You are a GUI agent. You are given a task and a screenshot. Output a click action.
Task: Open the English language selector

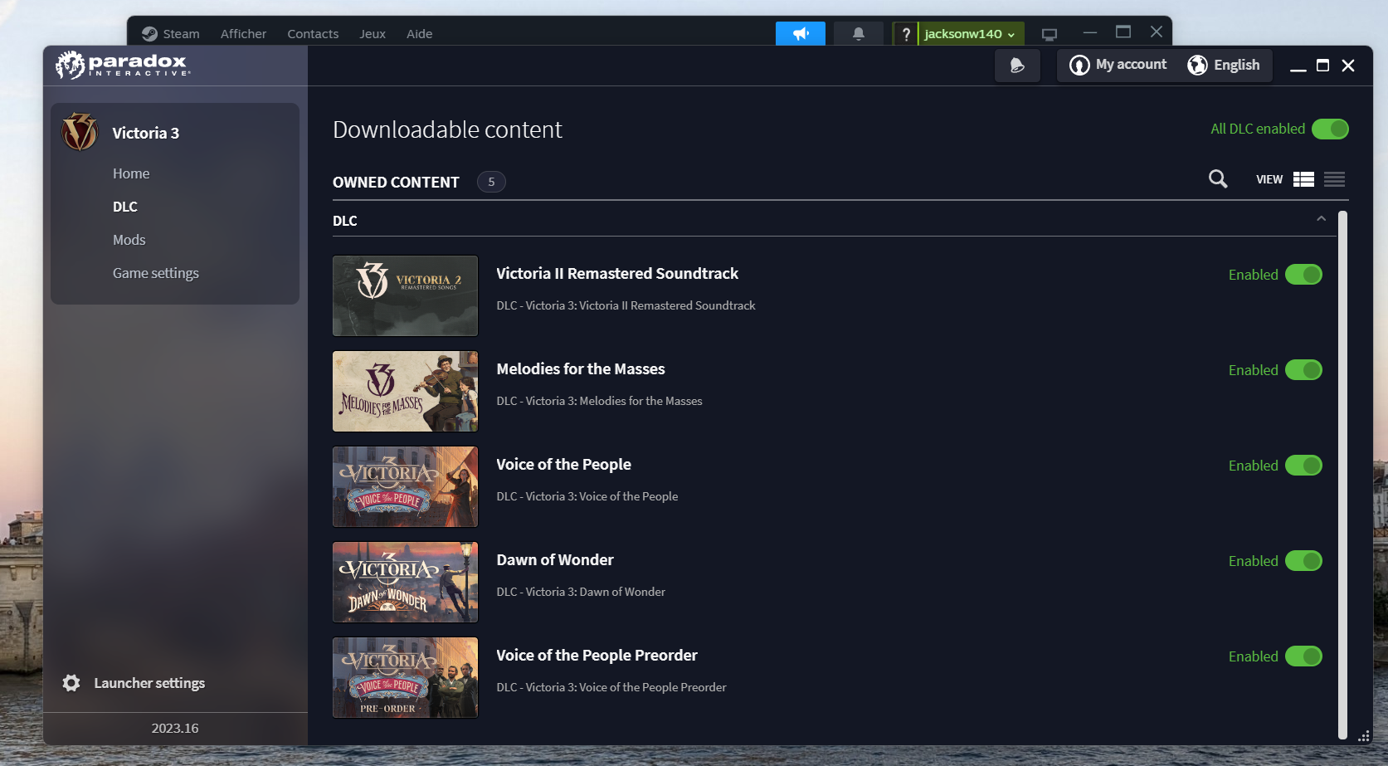click(1224, 65)
